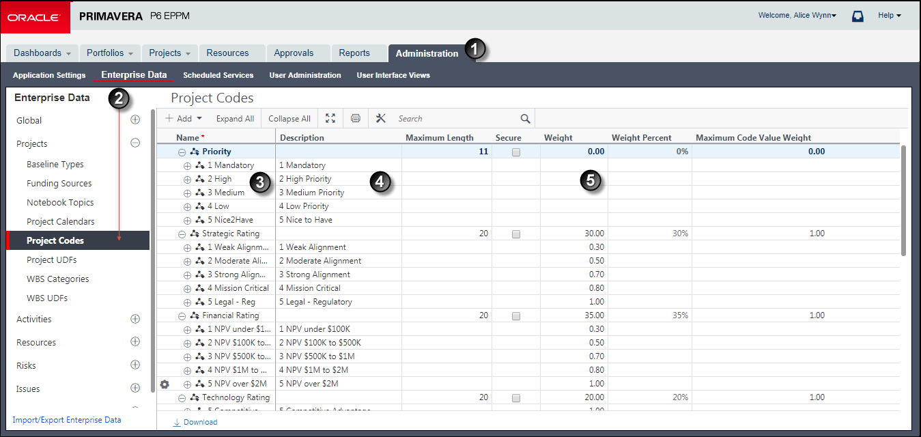The image size is (921, 437).
Task: Open the Portfolios tab
Action: pos(110,53)
